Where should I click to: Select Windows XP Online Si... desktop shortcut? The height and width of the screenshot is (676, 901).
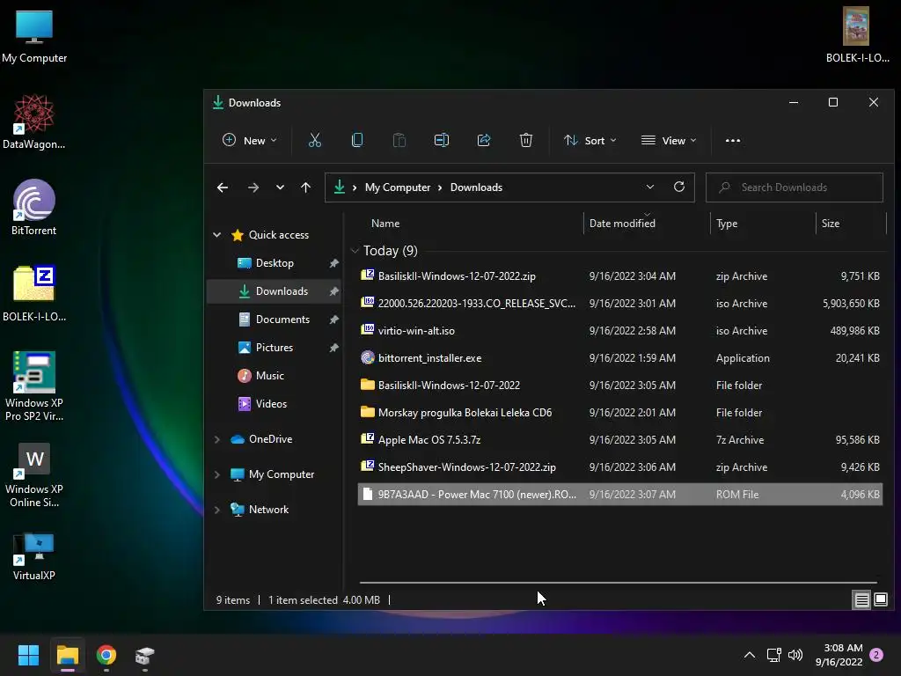tap(34, 474)
